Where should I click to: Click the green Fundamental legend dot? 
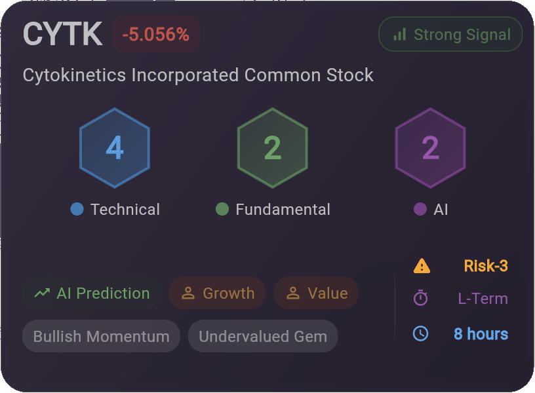(x=222, y=209)
